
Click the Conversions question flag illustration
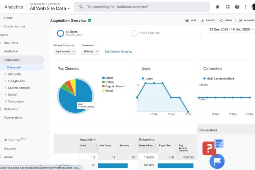point(214,153)
